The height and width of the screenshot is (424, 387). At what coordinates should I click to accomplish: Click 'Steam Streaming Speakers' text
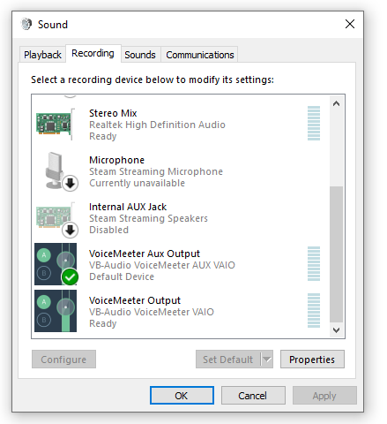pyautogui.click(x=148, y=218)
